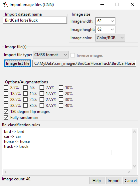
Task: Uncheck 180 degree flip images
Action: pos(6,112)
